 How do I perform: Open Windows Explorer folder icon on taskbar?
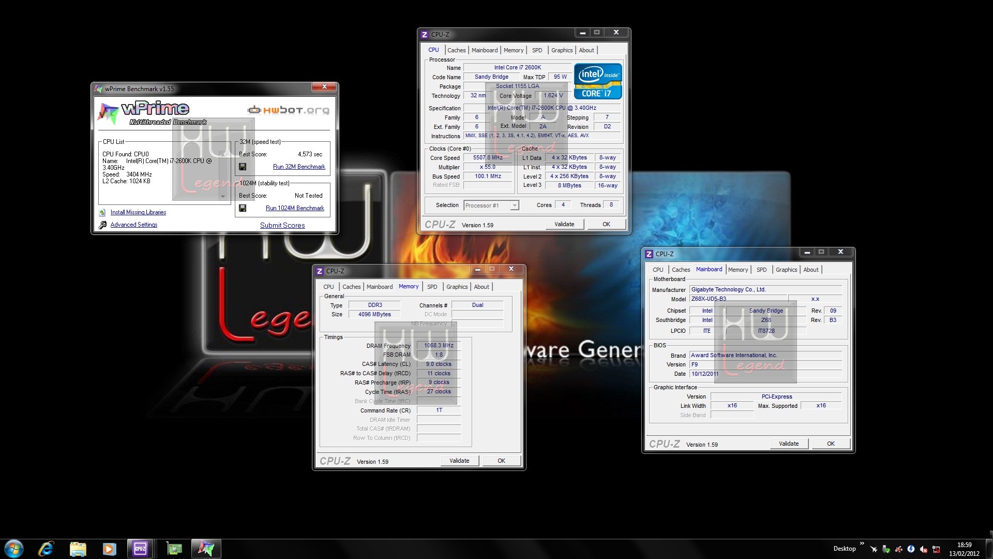(x=78, y=549)
